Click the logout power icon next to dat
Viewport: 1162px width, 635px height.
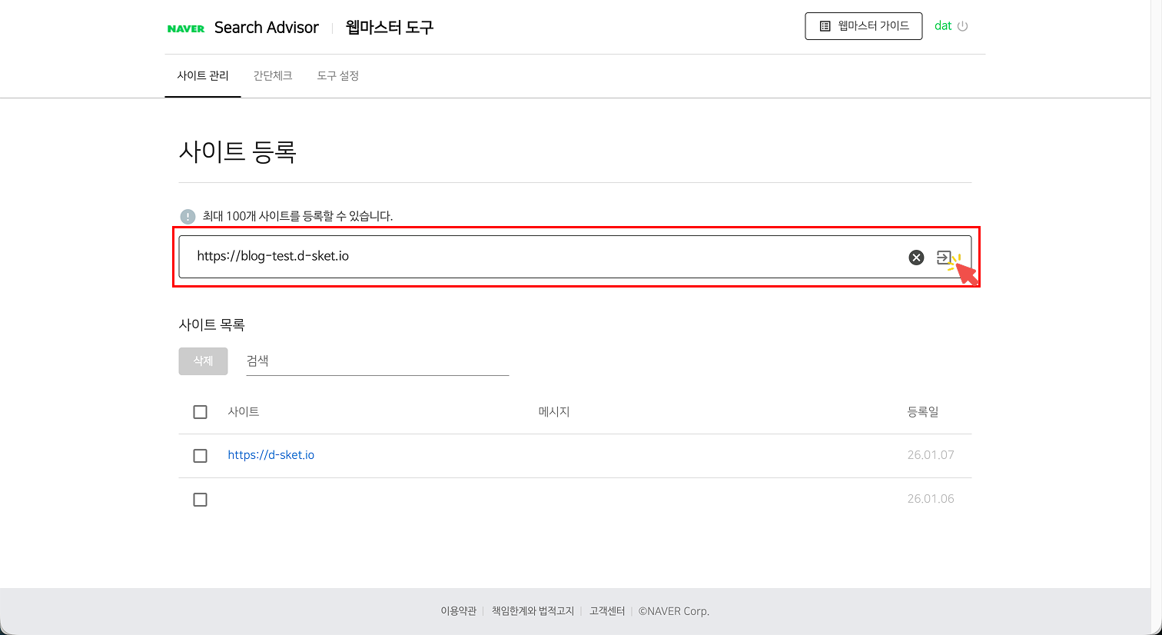[x=964, y=25]
